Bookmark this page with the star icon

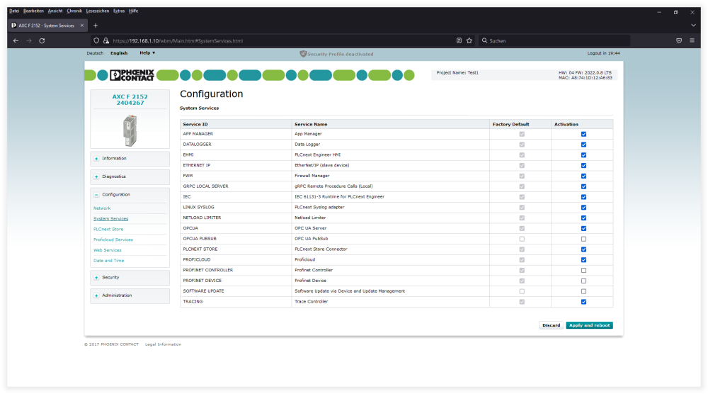coord(469,40)
